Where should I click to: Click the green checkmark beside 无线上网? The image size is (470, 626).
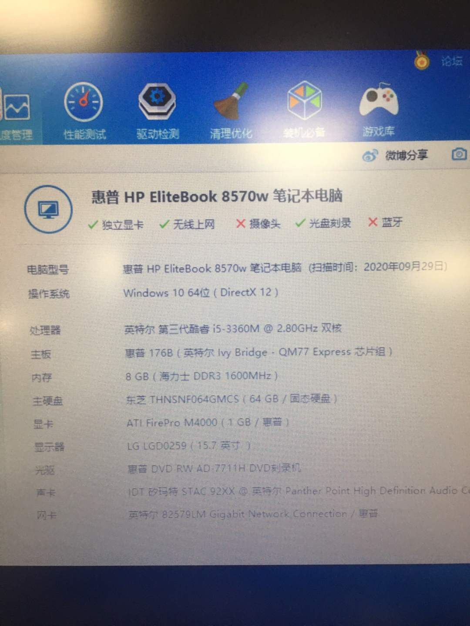[x=164, y=224]
